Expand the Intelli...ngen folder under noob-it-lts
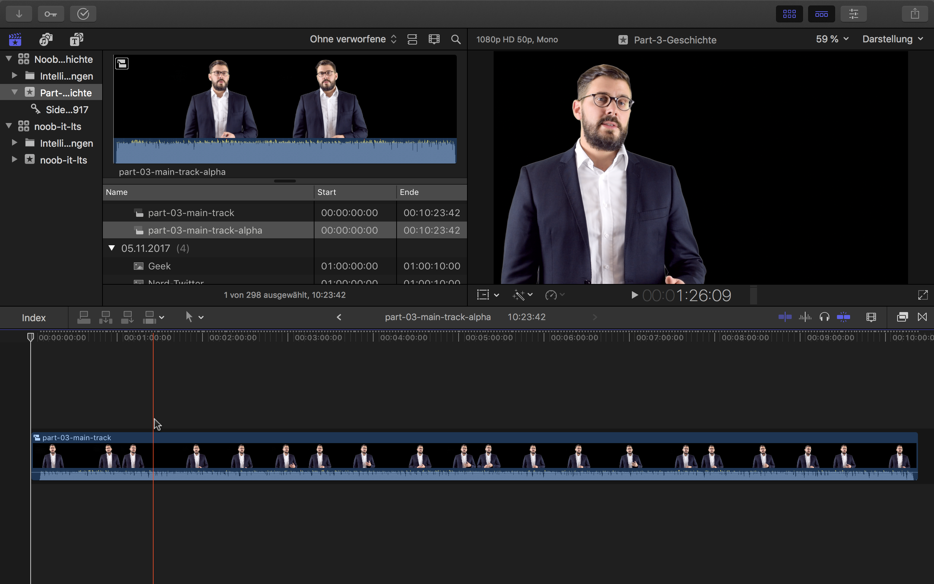934x584 pixels. (14, 142)
